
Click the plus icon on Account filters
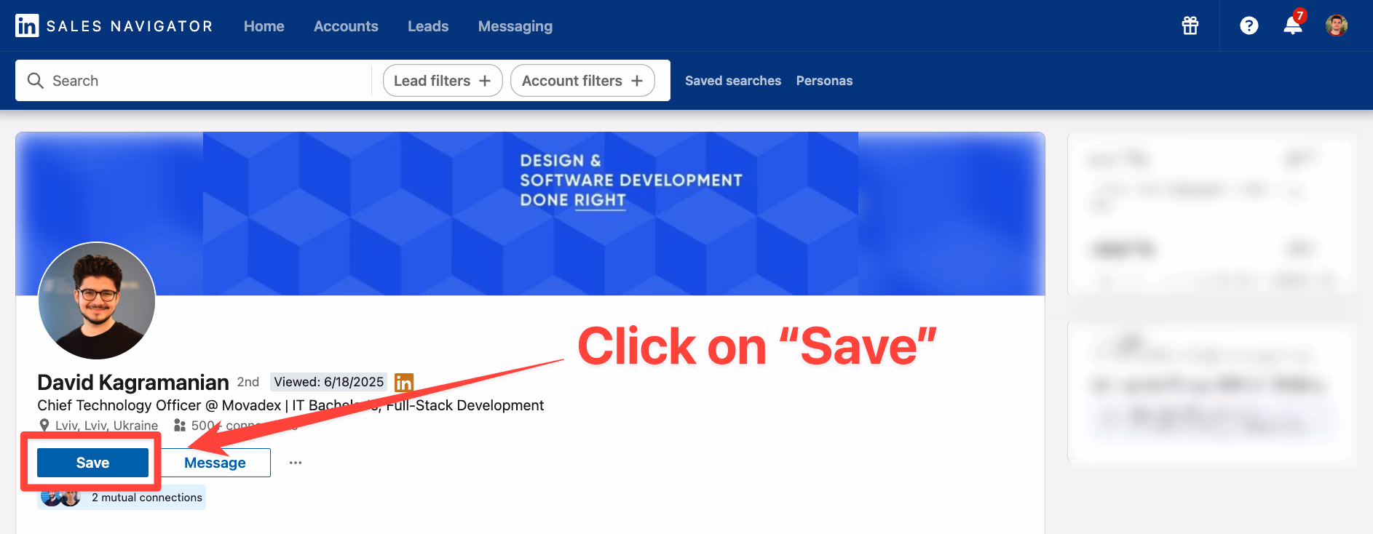pos(637,81)
